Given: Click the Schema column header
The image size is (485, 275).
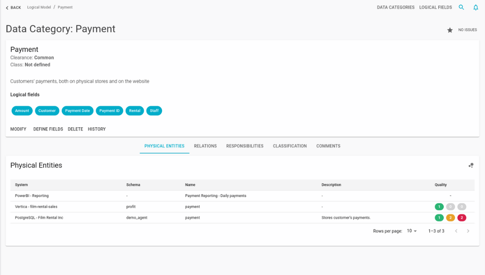Looking at the screenshot, I should pyautogui.click(x=133, y=185).
